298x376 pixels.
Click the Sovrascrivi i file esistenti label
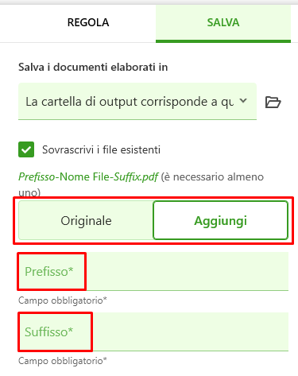pyautogui.click(x=101, y=149)
